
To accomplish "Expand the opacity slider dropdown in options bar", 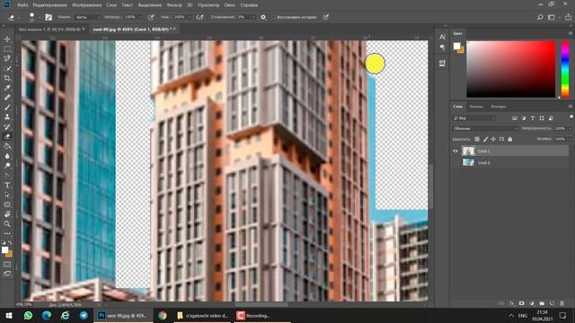I will [140, 17].
